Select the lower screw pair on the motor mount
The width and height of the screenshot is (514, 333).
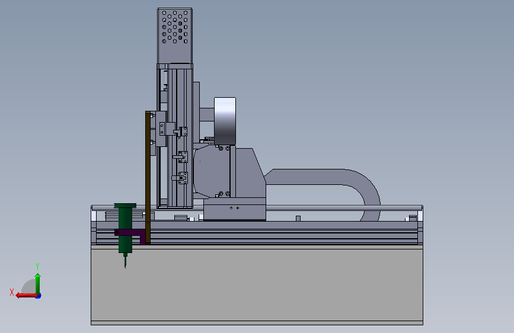coord(224,194)
